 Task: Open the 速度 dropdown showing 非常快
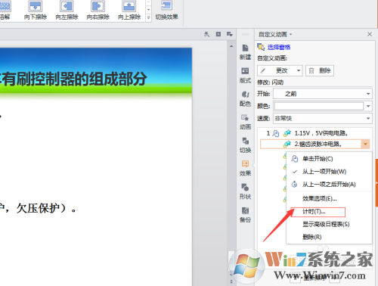coord(323,118)
